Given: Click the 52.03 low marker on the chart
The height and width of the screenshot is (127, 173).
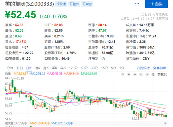Looking at the screenshot, I should point(135,119).
